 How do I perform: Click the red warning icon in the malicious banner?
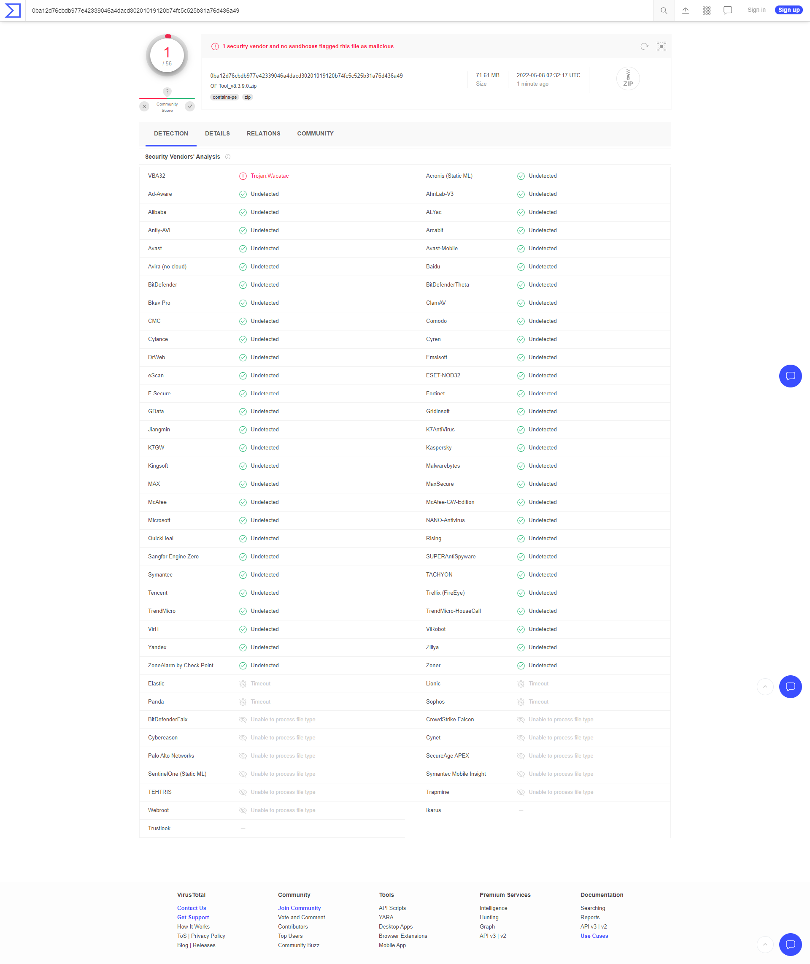point(215,46)
